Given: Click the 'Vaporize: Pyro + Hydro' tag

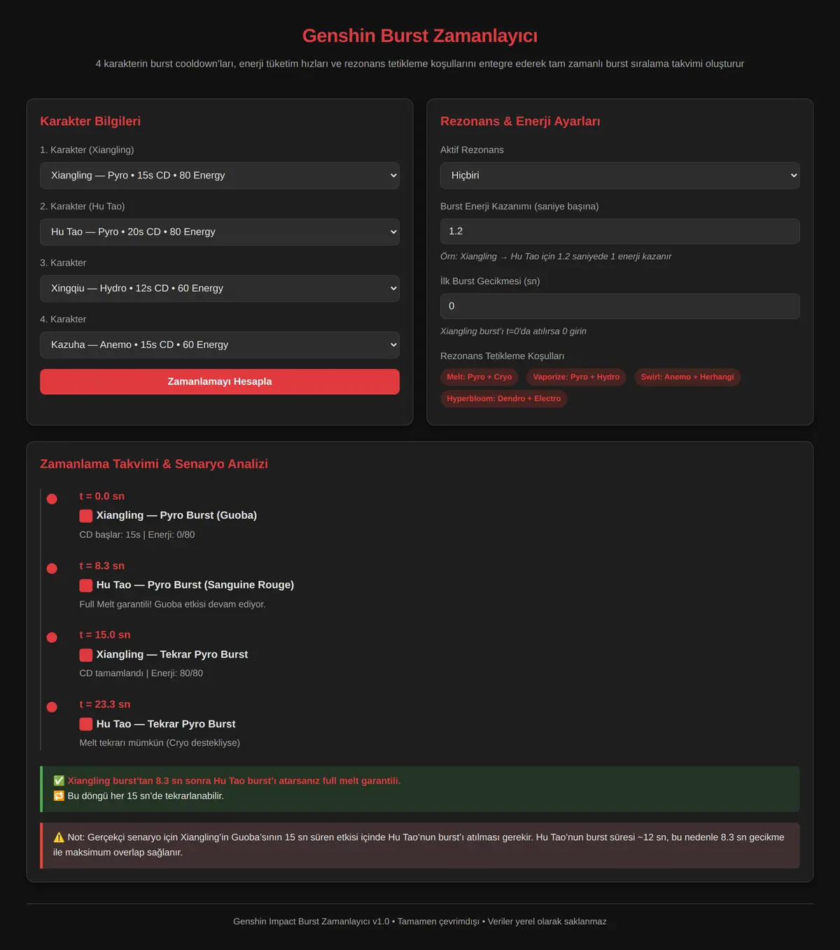Looking at the screenshot, I should [576, 377].
